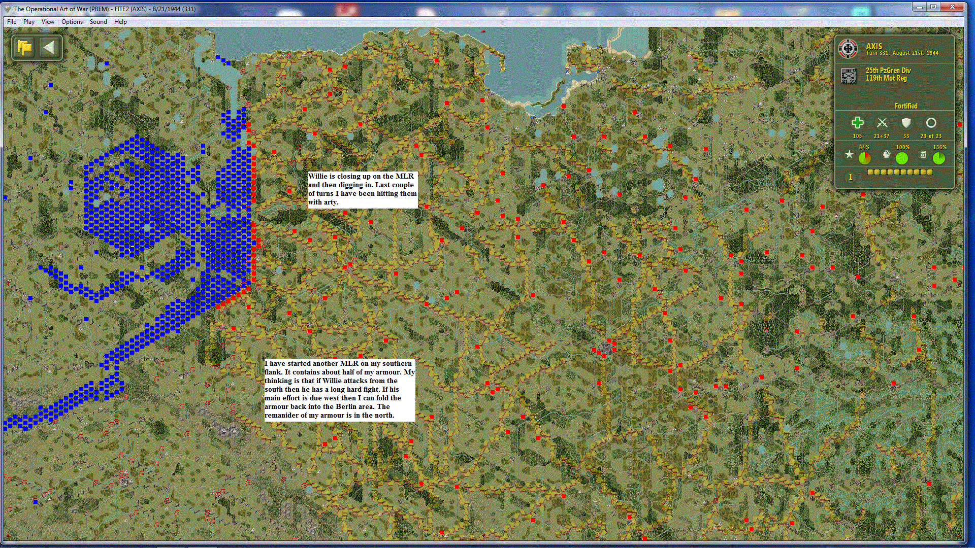The width and height of the screenshot is (975, 548).
Task: Click the 'Willie is closing up' note
Action: (x=362, y=189)
